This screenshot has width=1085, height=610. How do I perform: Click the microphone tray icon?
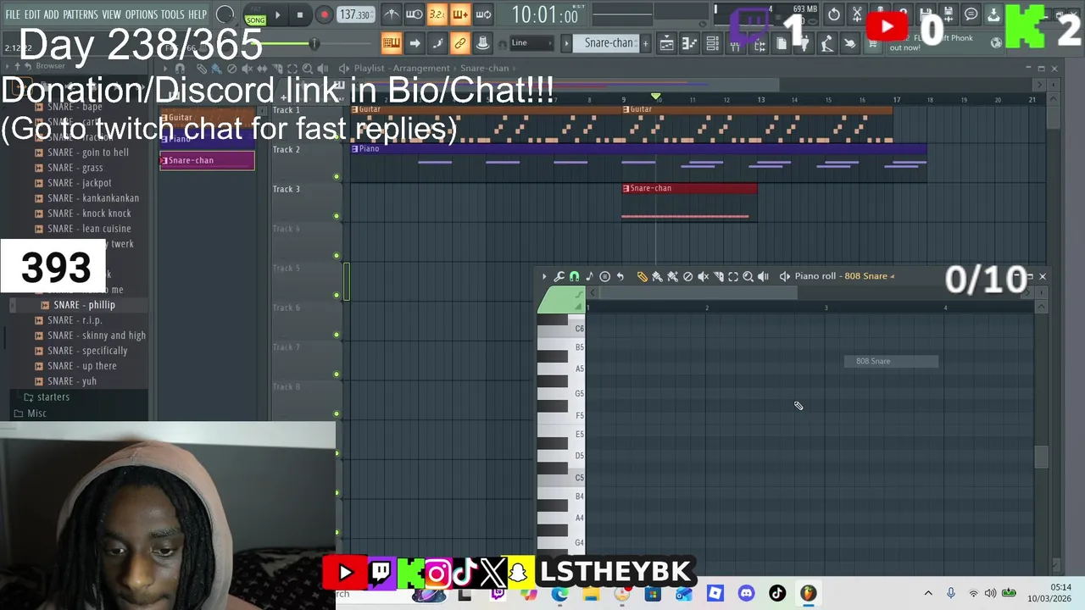951,593
